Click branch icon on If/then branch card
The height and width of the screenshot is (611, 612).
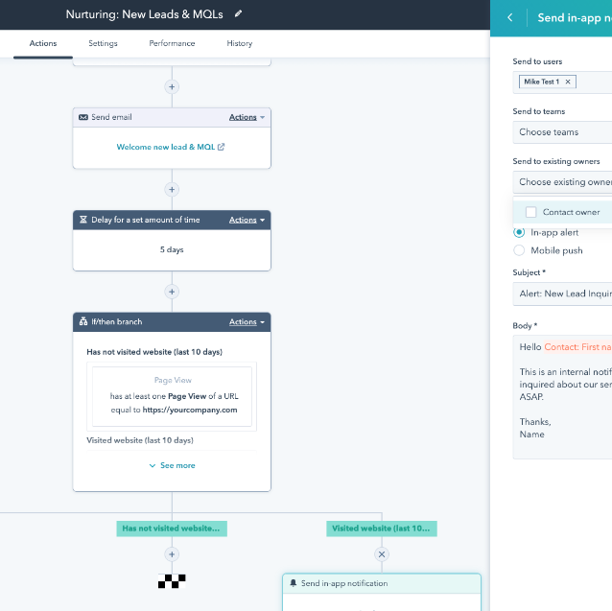pyautogui.click(x=83, y=321)
